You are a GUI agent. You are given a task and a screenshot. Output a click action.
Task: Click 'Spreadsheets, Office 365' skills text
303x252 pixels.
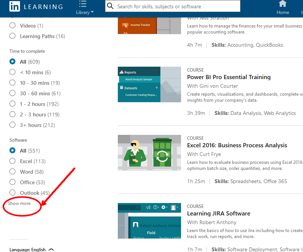point(258,181)
